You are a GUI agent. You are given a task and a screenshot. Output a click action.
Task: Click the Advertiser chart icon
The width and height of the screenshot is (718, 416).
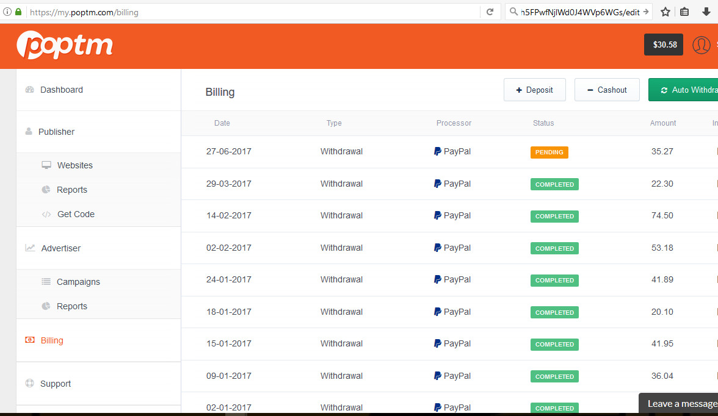coord(31,248)
